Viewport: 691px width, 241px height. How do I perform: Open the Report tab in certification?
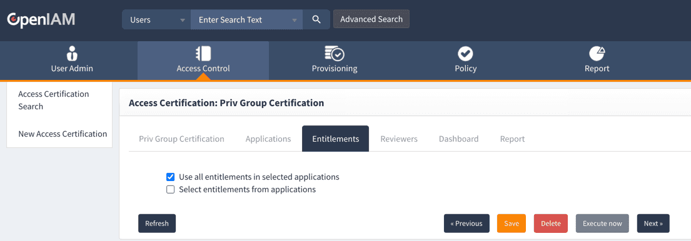pyautogui.click(x=512, y=139)
